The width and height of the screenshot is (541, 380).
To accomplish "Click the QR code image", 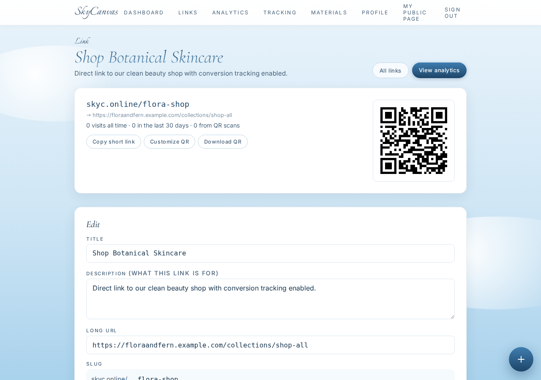I will click(x=414, y=141).
